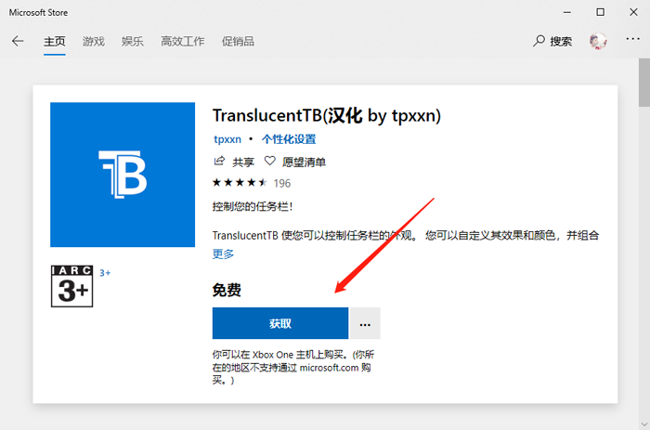Close the Microsoft Store window

pyautogui.click(x=633, y=12)
